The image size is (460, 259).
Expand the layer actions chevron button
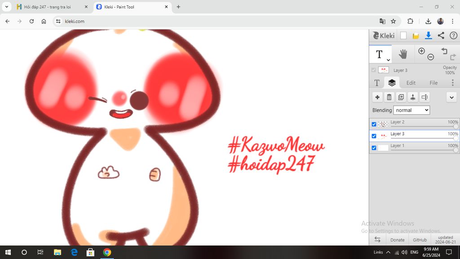(451, 97)
